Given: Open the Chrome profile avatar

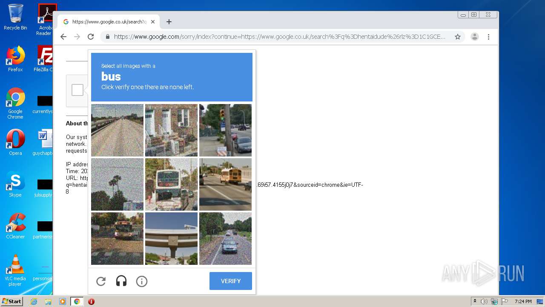Looking at the screenshot, I should [475, 37].
